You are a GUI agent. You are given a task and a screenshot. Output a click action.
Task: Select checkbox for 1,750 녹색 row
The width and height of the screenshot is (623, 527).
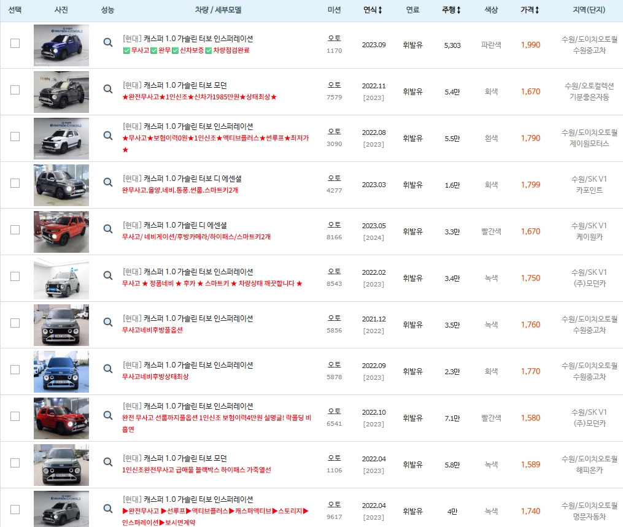point(15,277)
